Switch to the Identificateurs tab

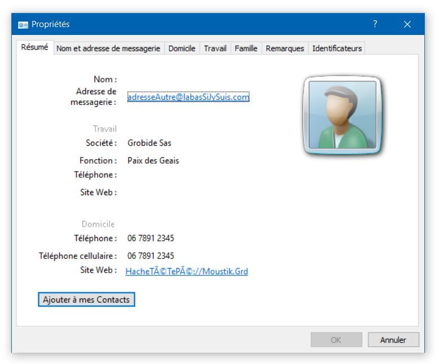337,49
